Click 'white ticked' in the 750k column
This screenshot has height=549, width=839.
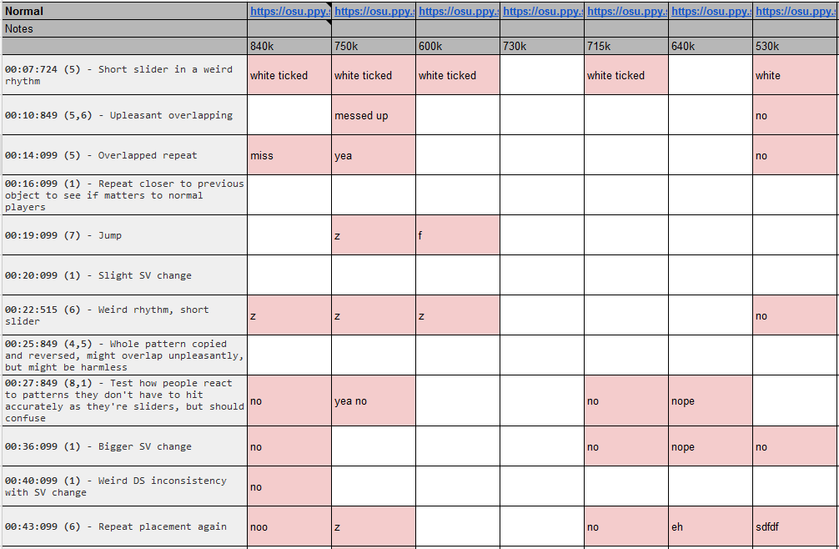coord(374,75)
